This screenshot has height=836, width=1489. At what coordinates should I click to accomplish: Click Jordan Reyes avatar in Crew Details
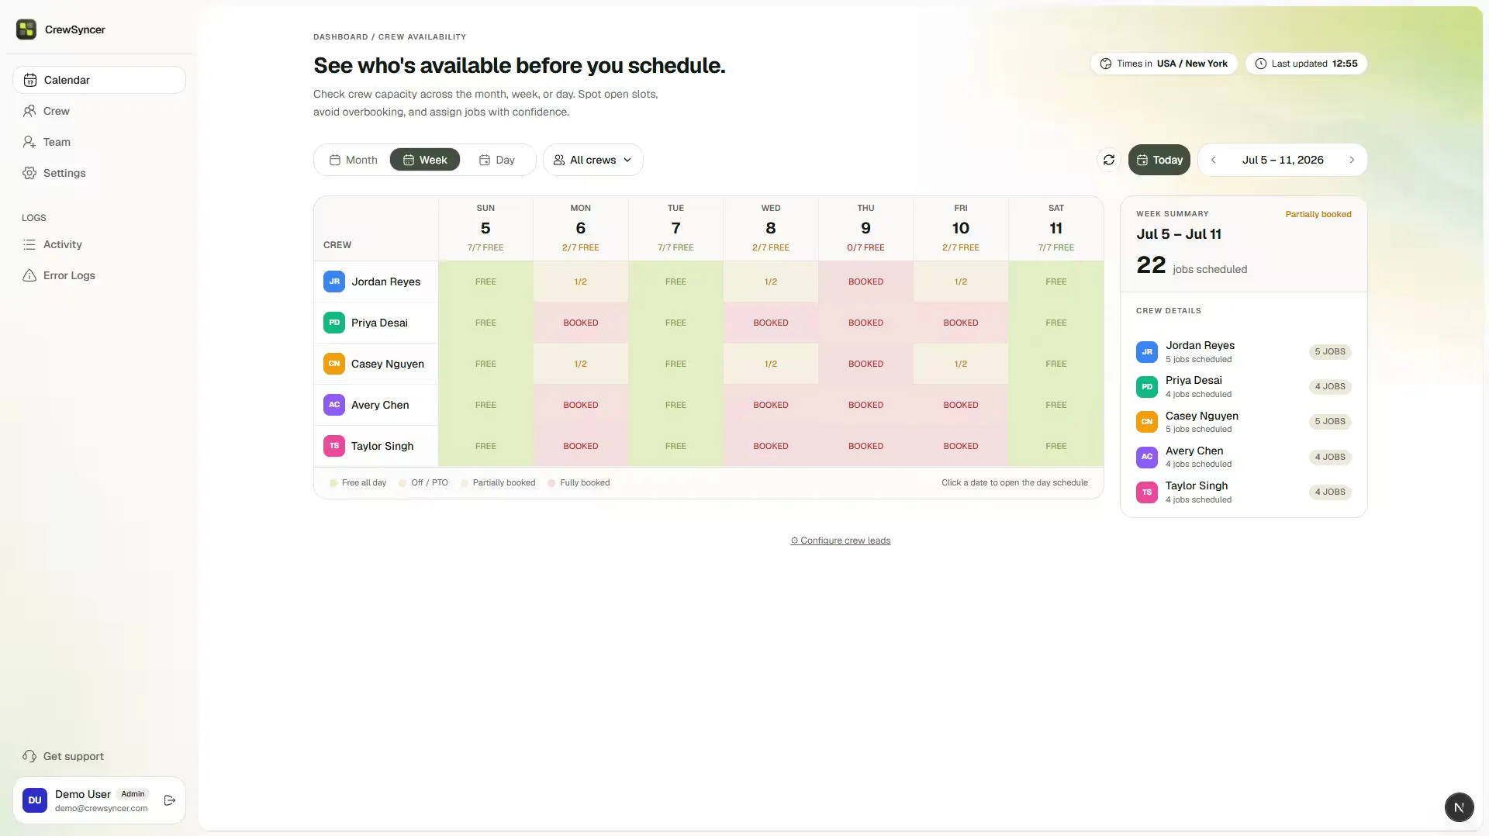(x=1147, y=352)
